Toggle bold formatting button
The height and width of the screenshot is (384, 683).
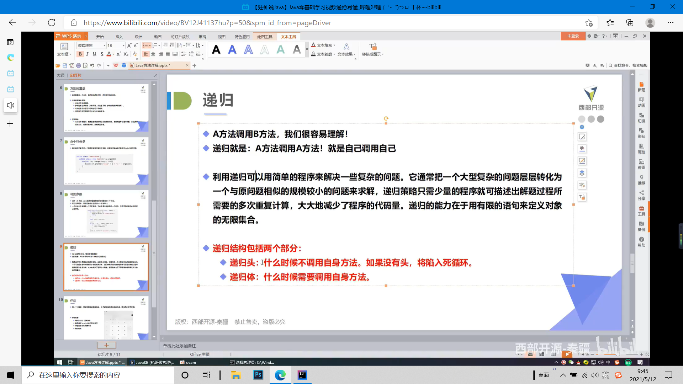coord(80,54)
